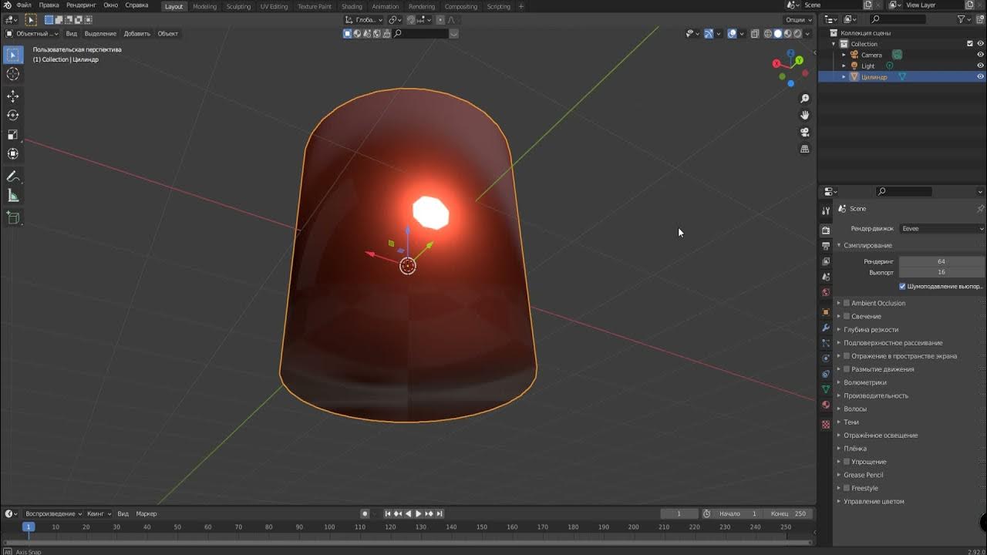Open the Добавить menu in viewport header
987x555 pixels.
(137, 34)
